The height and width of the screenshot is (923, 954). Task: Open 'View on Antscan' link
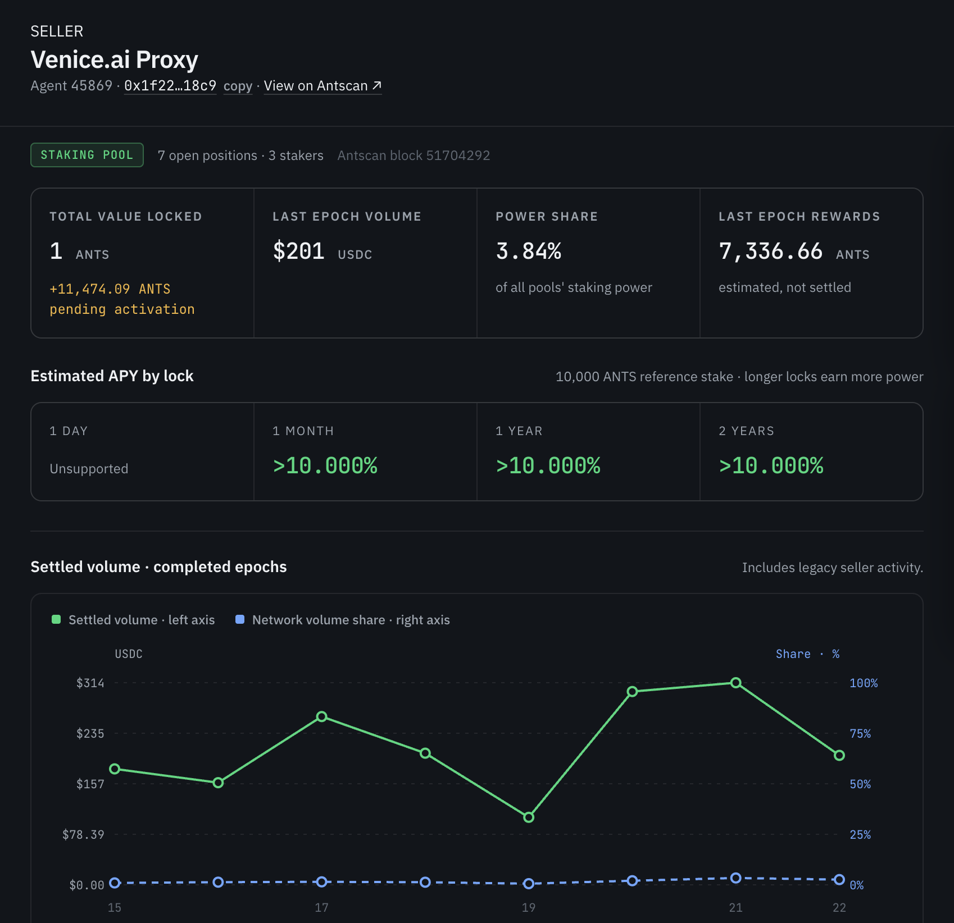pyautogui.click(x=322, y=86)
